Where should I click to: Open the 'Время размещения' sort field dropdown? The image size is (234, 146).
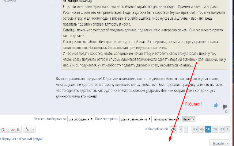(x=135, y=119)
